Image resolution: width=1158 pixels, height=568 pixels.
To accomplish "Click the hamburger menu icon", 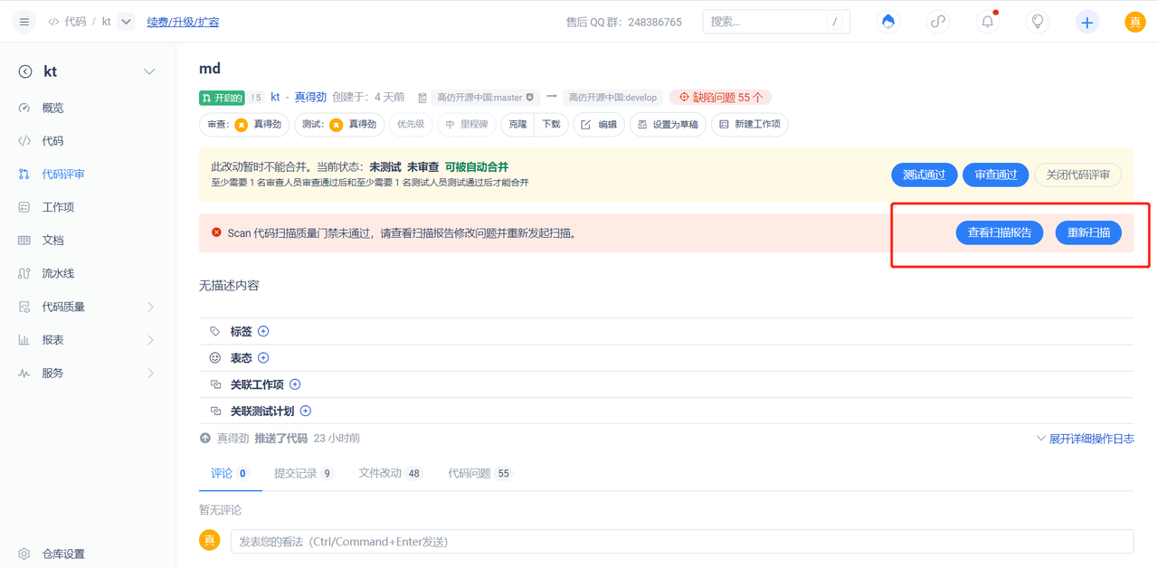I will pyautogui.click(x=24, y=22).
